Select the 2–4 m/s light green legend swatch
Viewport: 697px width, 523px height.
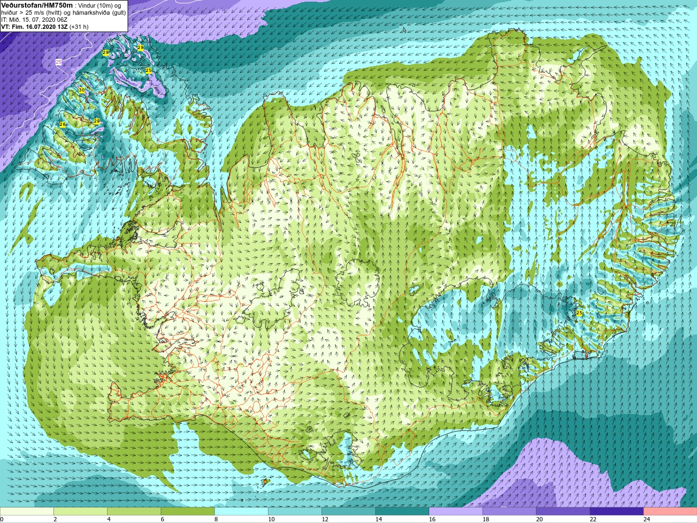pyautogui.click(x=81, y=512)
